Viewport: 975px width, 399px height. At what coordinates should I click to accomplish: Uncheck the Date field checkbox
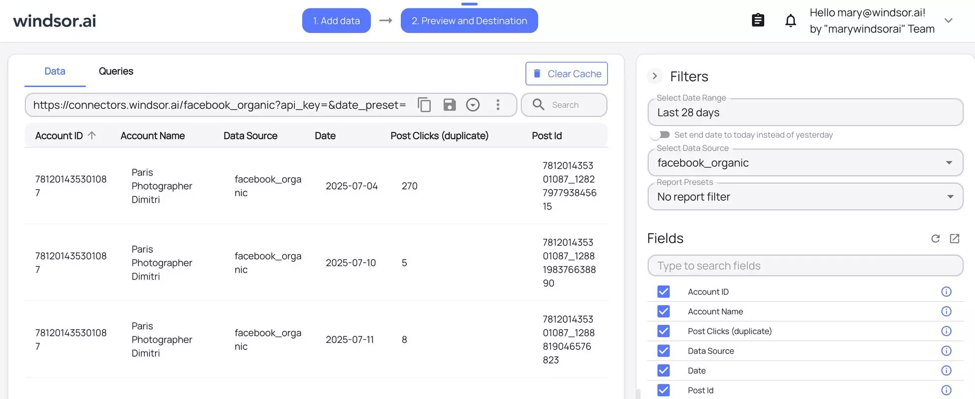click(663, 370)
